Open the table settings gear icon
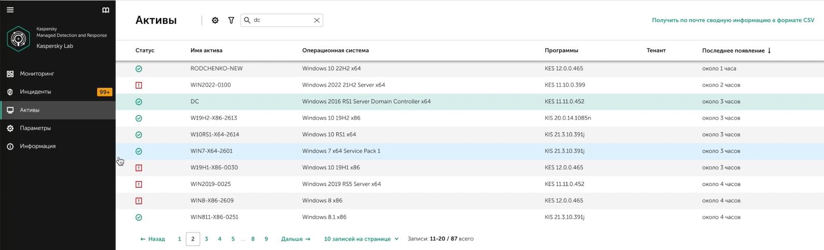This screenshot has width=824, height=250. click(215, 20)
